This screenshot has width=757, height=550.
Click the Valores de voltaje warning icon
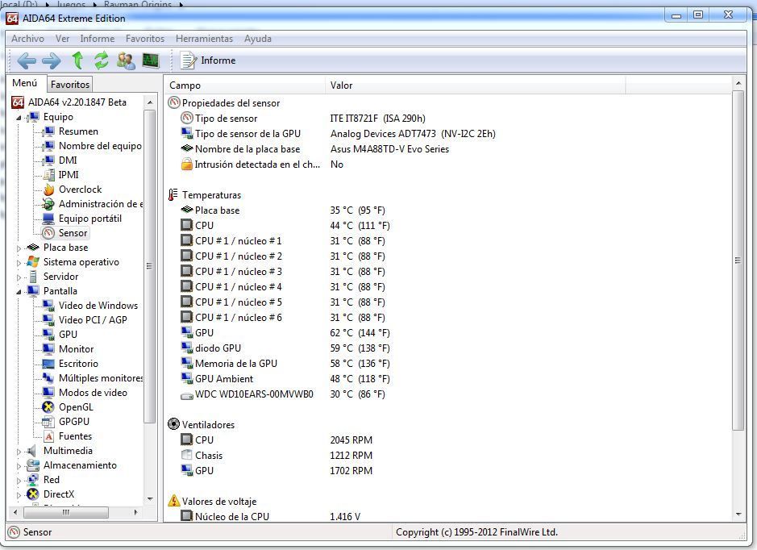(173, 501)
